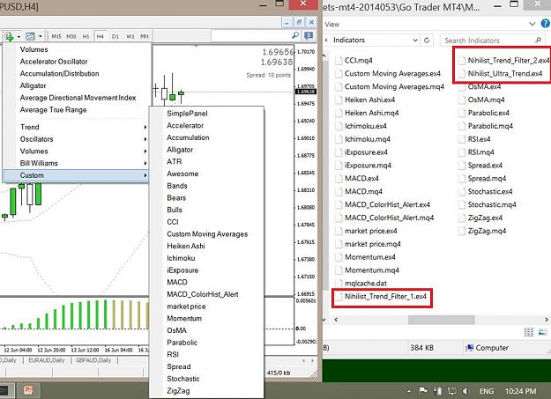The height and width of the screenshot is (399, 551).
Task: Click the chart Templates icon in toolbar
Action: tap(31, 36)
